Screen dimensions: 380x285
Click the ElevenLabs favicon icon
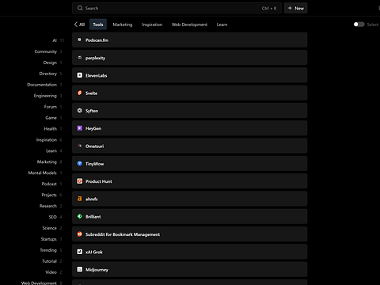tap(79, 75)
